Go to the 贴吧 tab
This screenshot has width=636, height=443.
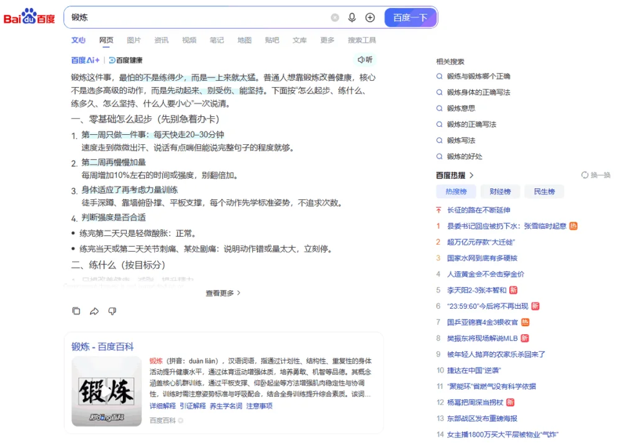click(x=272, y=40)
